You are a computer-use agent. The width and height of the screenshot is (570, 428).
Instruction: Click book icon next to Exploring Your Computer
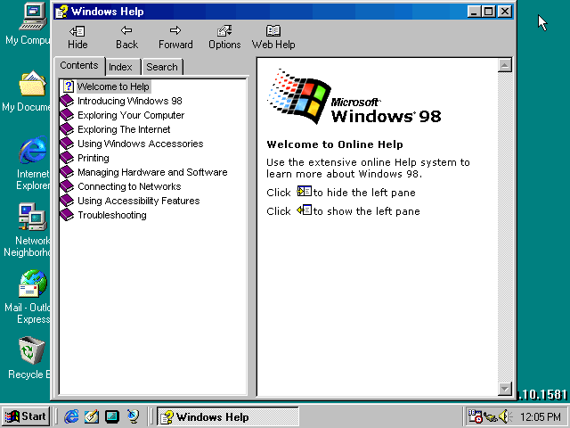67,115
